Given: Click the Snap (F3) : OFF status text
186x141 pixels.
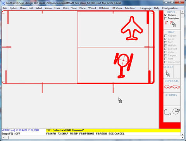Looking at the screenshot, I should pos(11,134).
